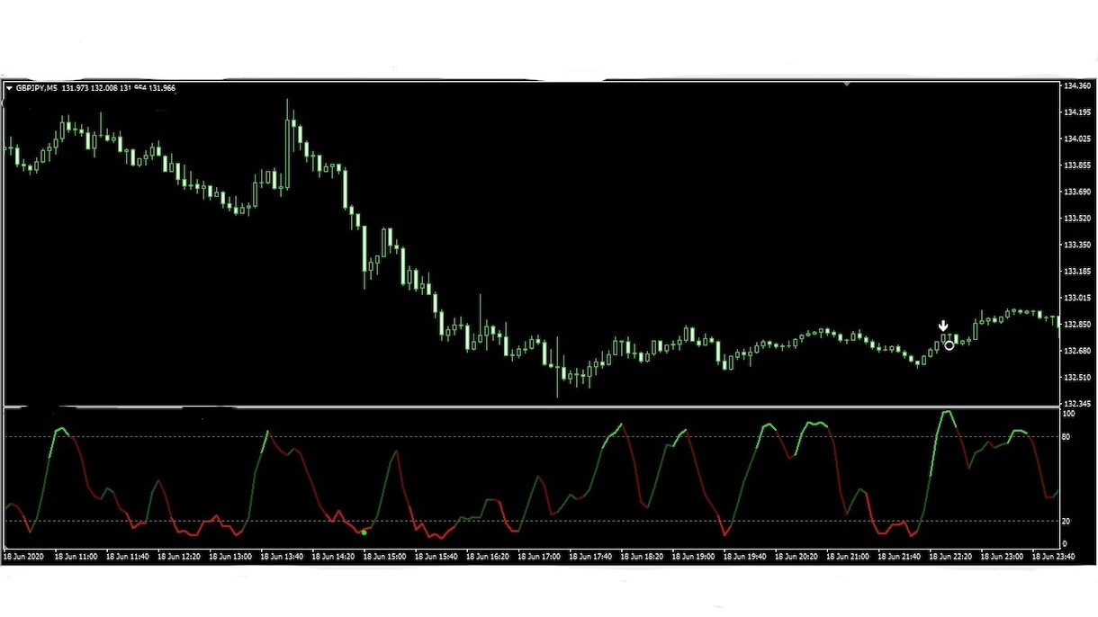This screenshot has height=617, width=1098.
Task: Select the 133.690 price level label
Action: click(x=1077, y=192)
